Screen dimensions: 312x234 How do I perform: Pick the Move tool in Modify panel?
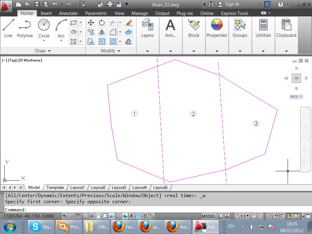90,23
